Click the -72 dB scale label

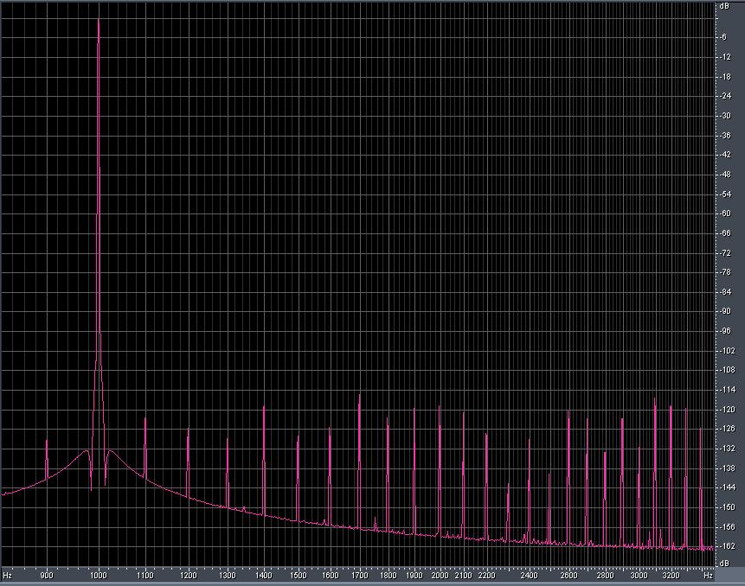click(x=725, y=253)
